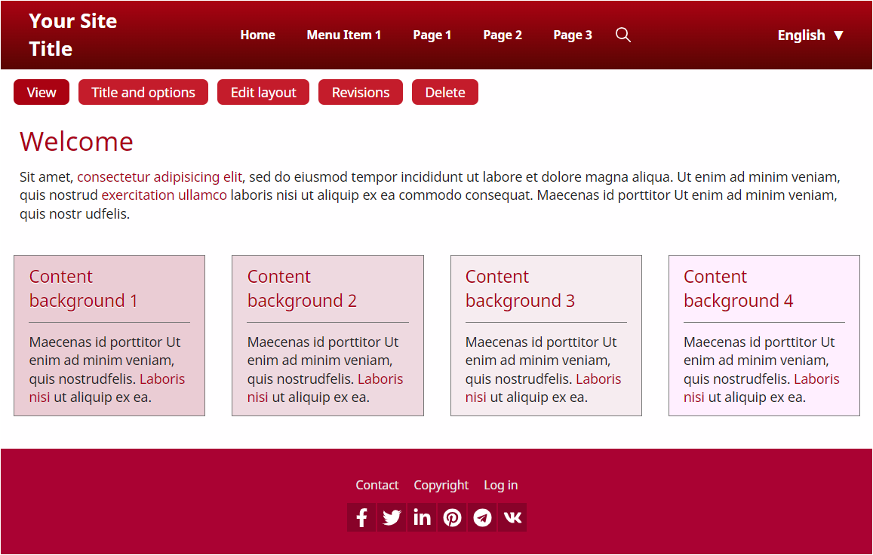Follow the 'consectetur adipisicing elit' link
The width and height of the screenshot is (873, 555).
(x=159, y=177)
